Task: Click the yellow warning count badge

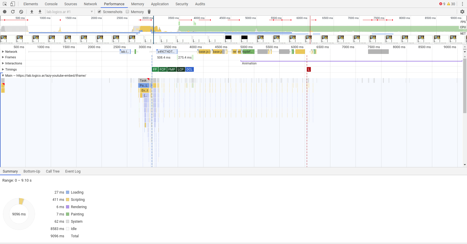Action: click(x=451, y=4)
